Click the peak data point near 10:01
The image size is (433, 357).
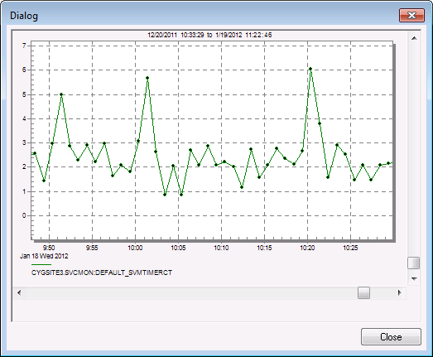coord(147,78)
